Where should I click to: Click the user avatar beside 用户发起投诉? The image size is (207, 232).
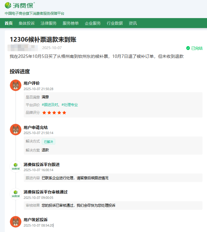[x=15, y=222]
